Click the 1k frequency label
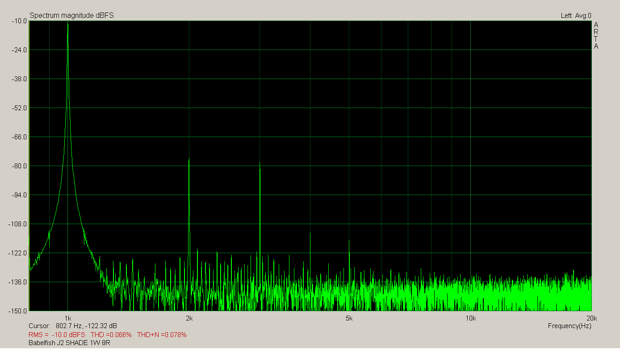Image resolution: width=620 pixels, height=350 pixels. pos(68,318)
